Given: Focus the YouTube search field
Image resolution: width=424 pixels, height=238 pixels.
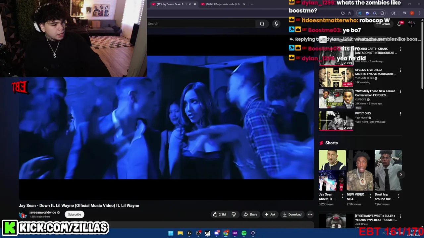Looking at the screenshot, I should pyautogui.click(x=201, y=24).
